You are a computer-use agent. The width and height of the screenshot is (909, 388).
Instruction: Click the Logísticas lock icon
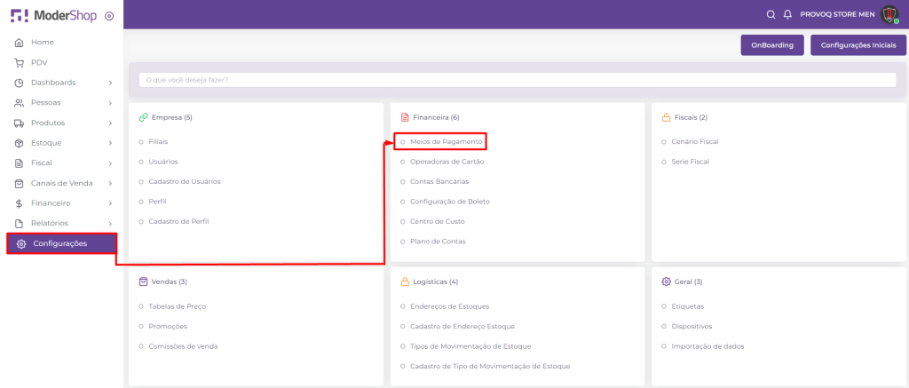tap(405, 281)
